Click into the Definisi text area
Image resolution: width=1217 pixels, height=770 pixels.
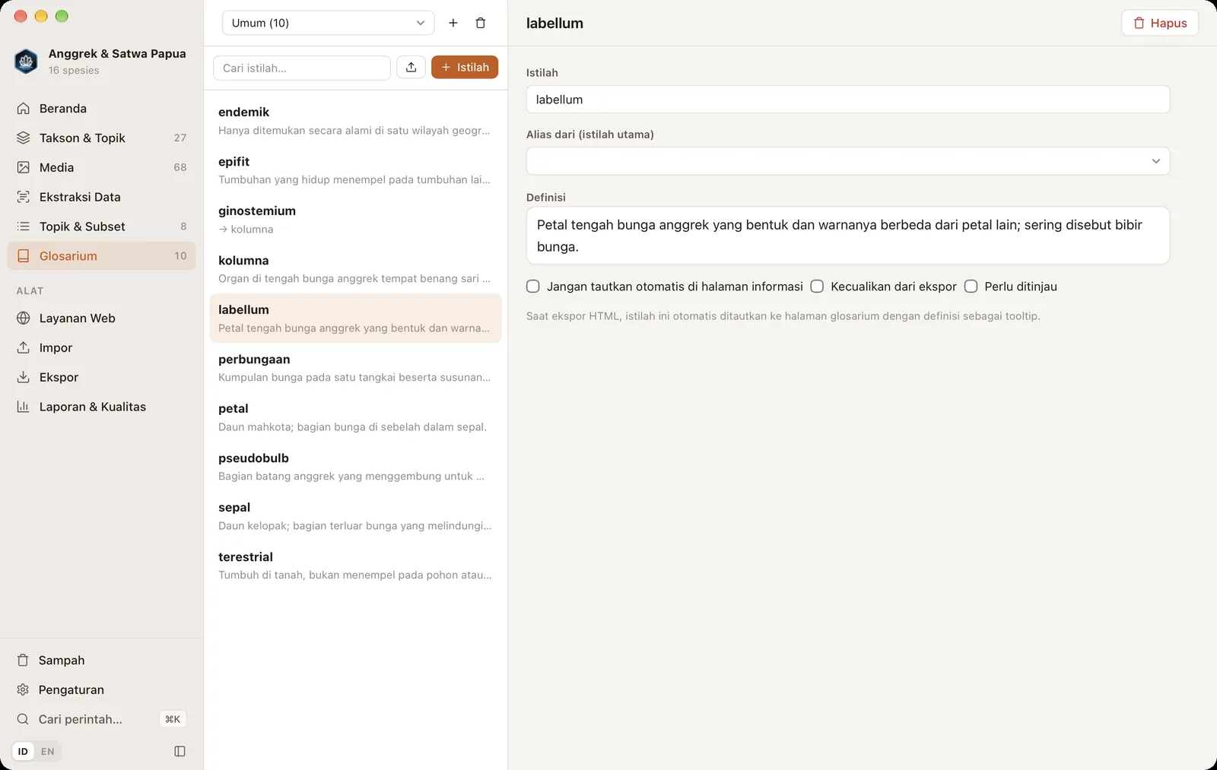[x=848, y=236]
